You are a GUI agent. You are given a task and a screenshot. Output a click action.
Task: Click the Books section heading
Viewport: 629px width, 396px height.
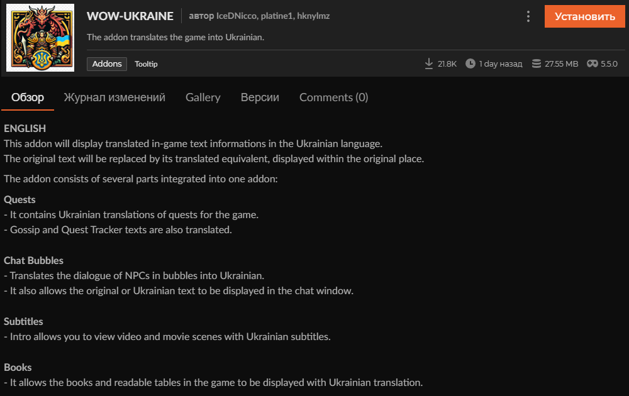[x=18, y=368]
